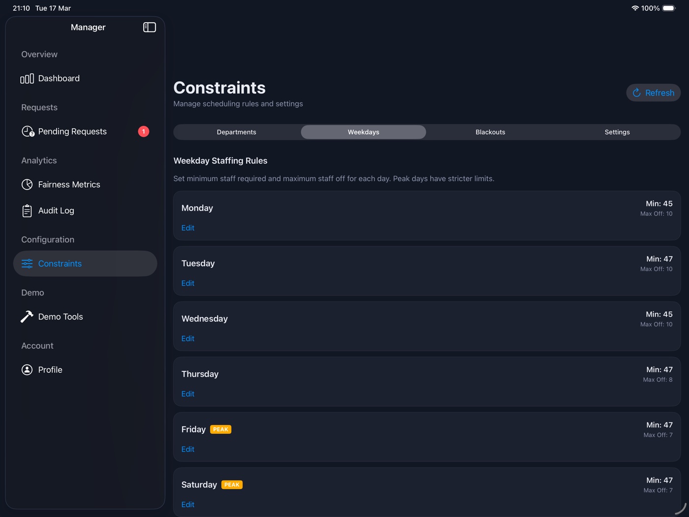
Task: Click the circular arrow icon in Refresh
Action: coord(636,93)
